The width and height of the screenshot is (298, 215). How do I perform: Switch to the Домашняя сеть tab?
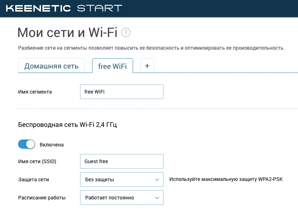pos(51,66)
